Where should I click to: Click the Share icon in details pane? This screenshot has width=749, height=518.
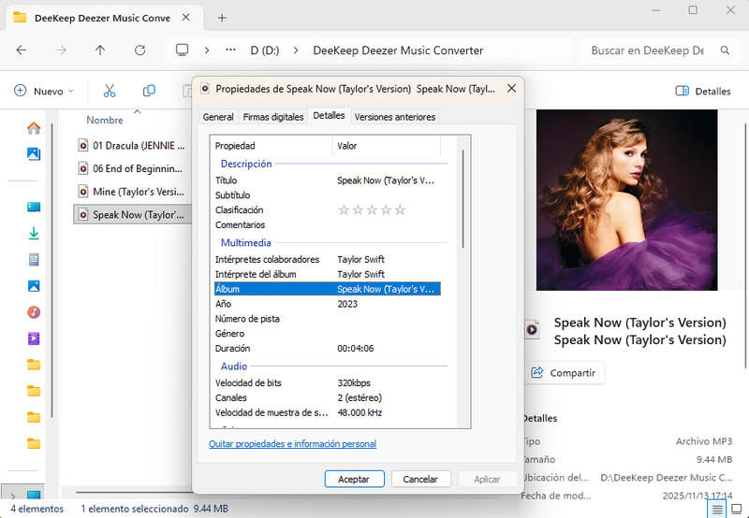click(x=537, y=372)
